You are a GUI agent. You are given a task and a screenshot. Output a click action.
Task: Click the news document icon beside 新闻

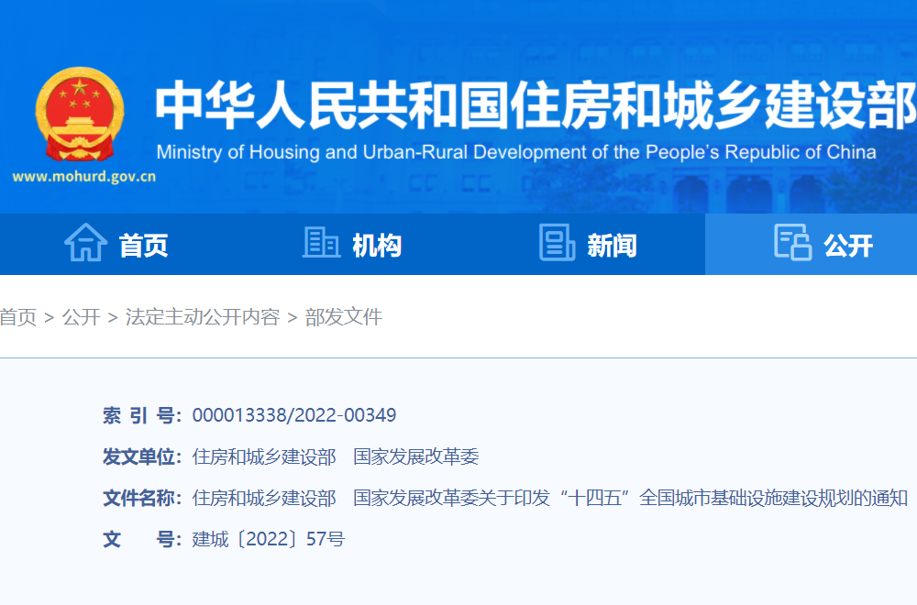click(556, 244)
